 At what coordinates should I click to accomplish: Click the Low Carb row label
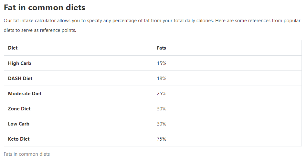19,124
